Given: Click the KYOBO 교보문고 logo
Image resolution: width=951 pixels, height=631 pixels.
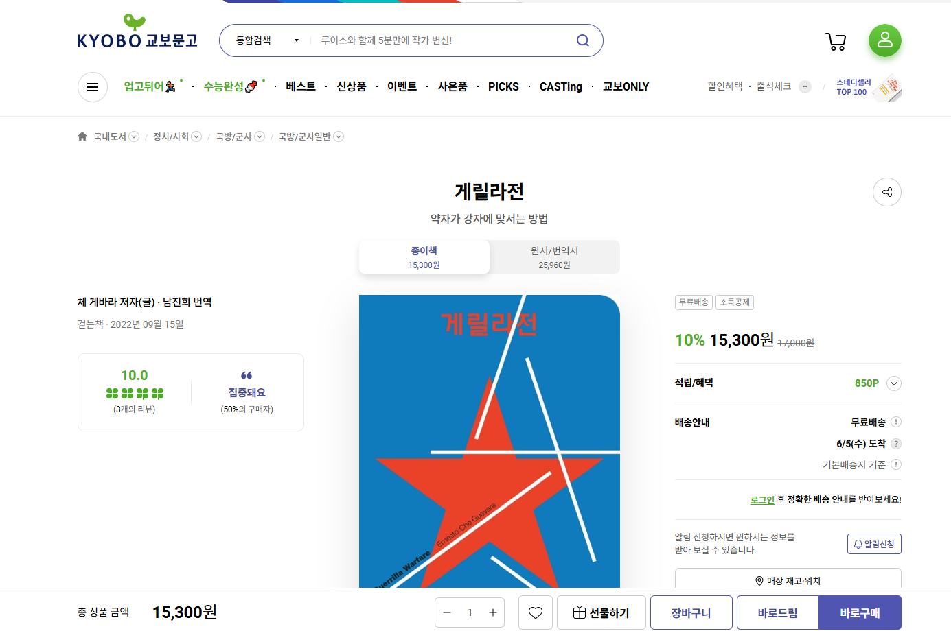Looking at the screenshot, I should coord(137,32).
